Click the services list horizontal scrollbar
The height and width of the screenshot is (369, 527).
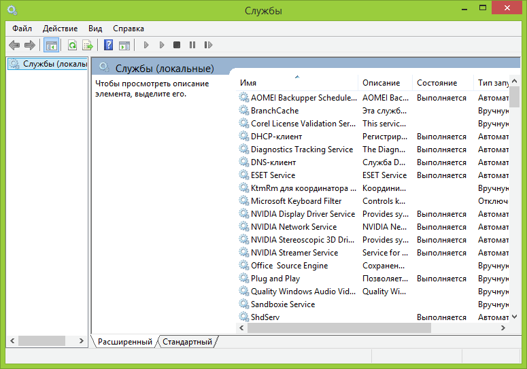pyautogui.click(x=339, y=328)
